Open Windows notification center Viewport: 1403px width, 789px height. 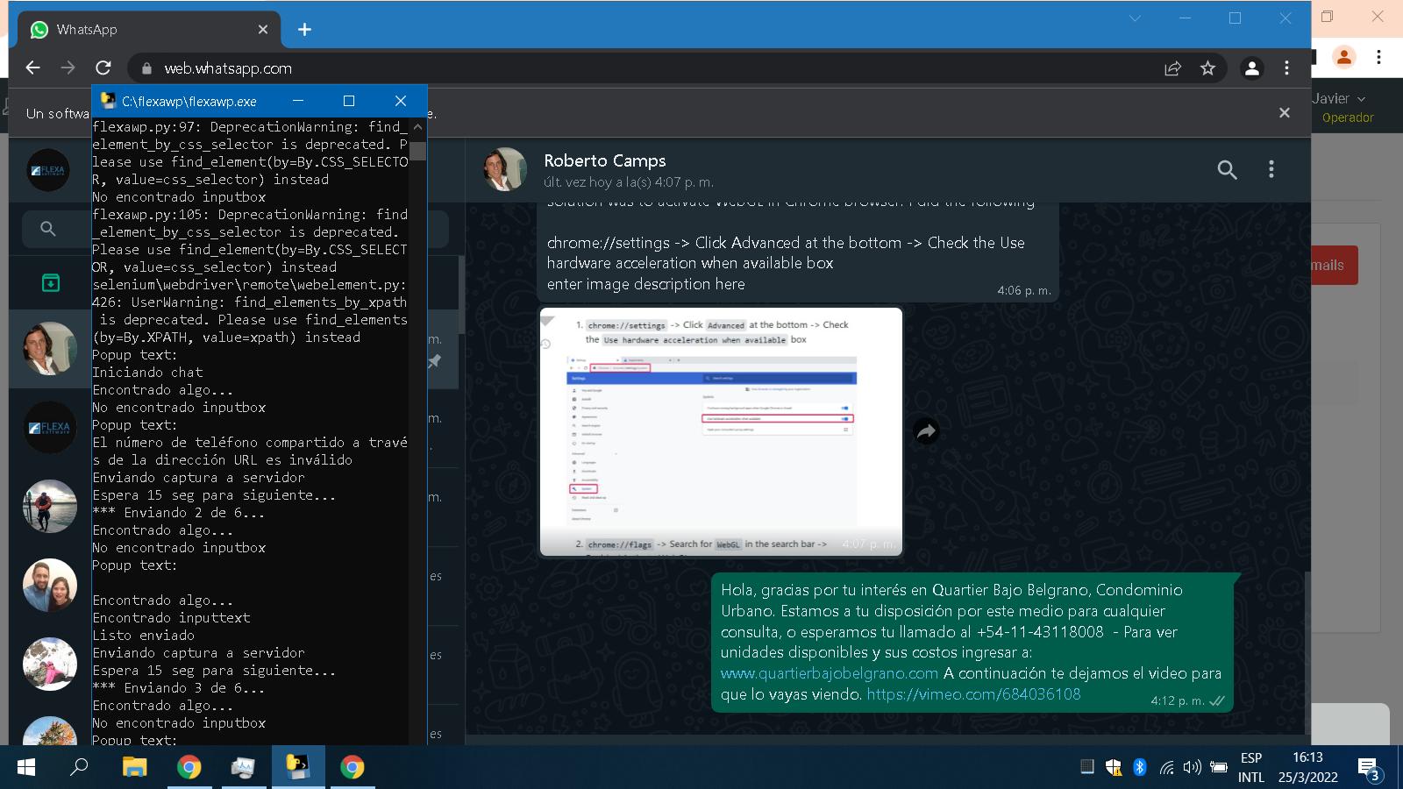[1369, 769]
